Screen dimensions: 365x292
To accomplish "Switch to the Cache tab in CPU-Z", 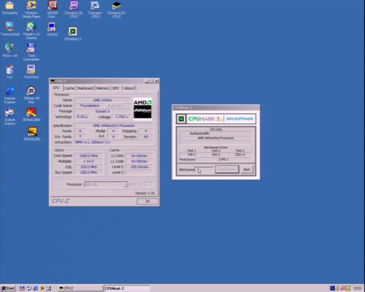I will click(x=69, y=88).
